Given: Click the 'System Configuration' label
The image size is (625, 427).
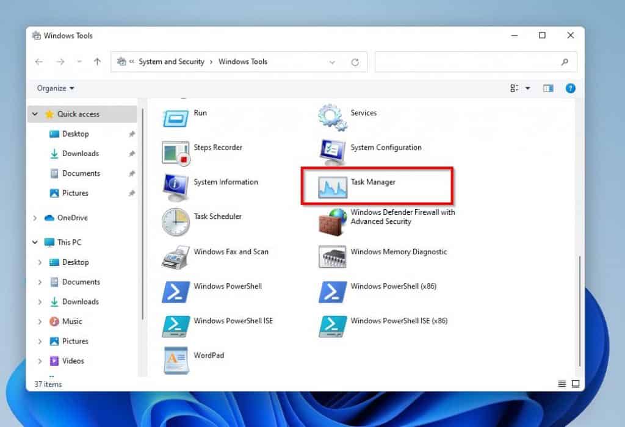Looking at the screenshot, I should (386, 148).
